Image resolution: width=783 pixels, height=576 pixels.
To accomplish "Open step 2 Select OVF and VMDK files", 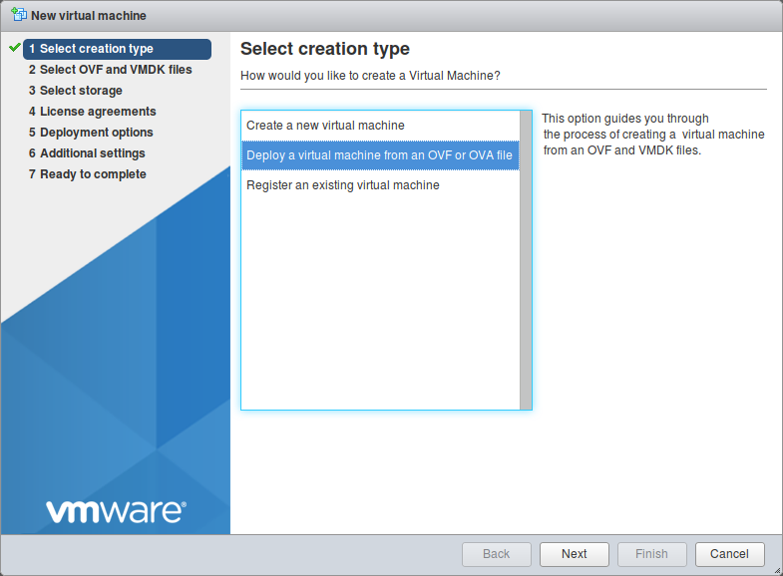I will click(110, 70).
